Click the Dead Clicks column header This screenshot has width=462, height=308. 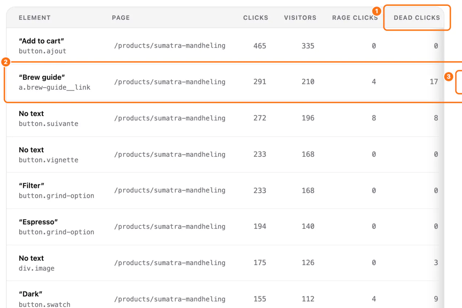(x=417, y=18)
